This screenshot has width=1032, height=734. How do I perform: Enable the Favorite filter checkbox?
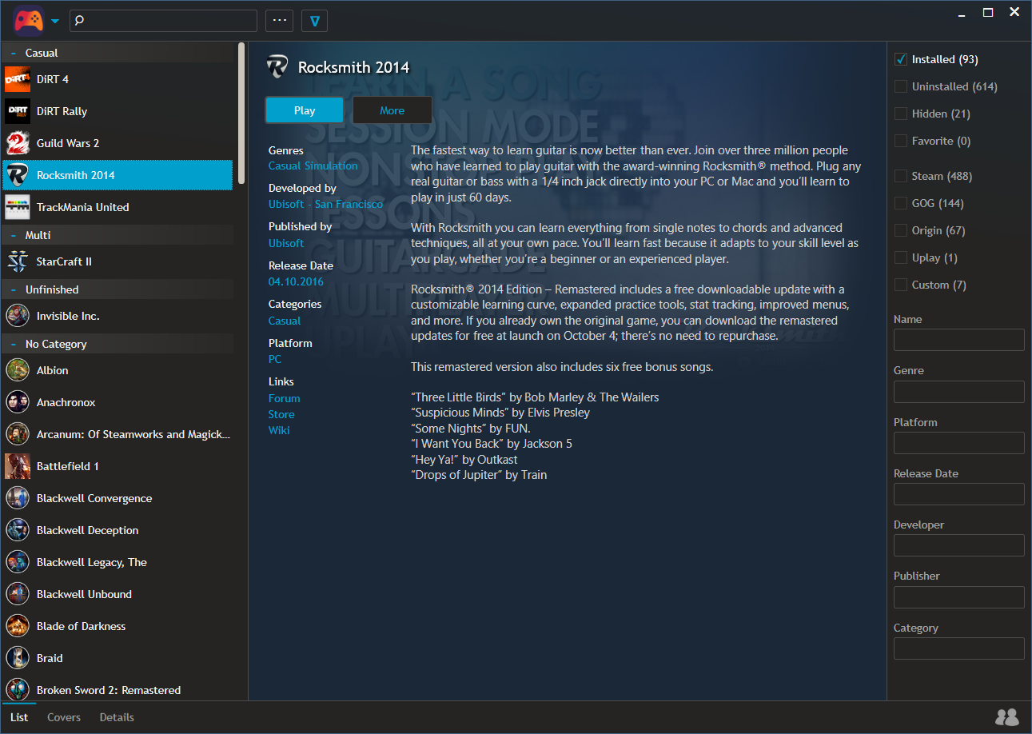[901, 142]
